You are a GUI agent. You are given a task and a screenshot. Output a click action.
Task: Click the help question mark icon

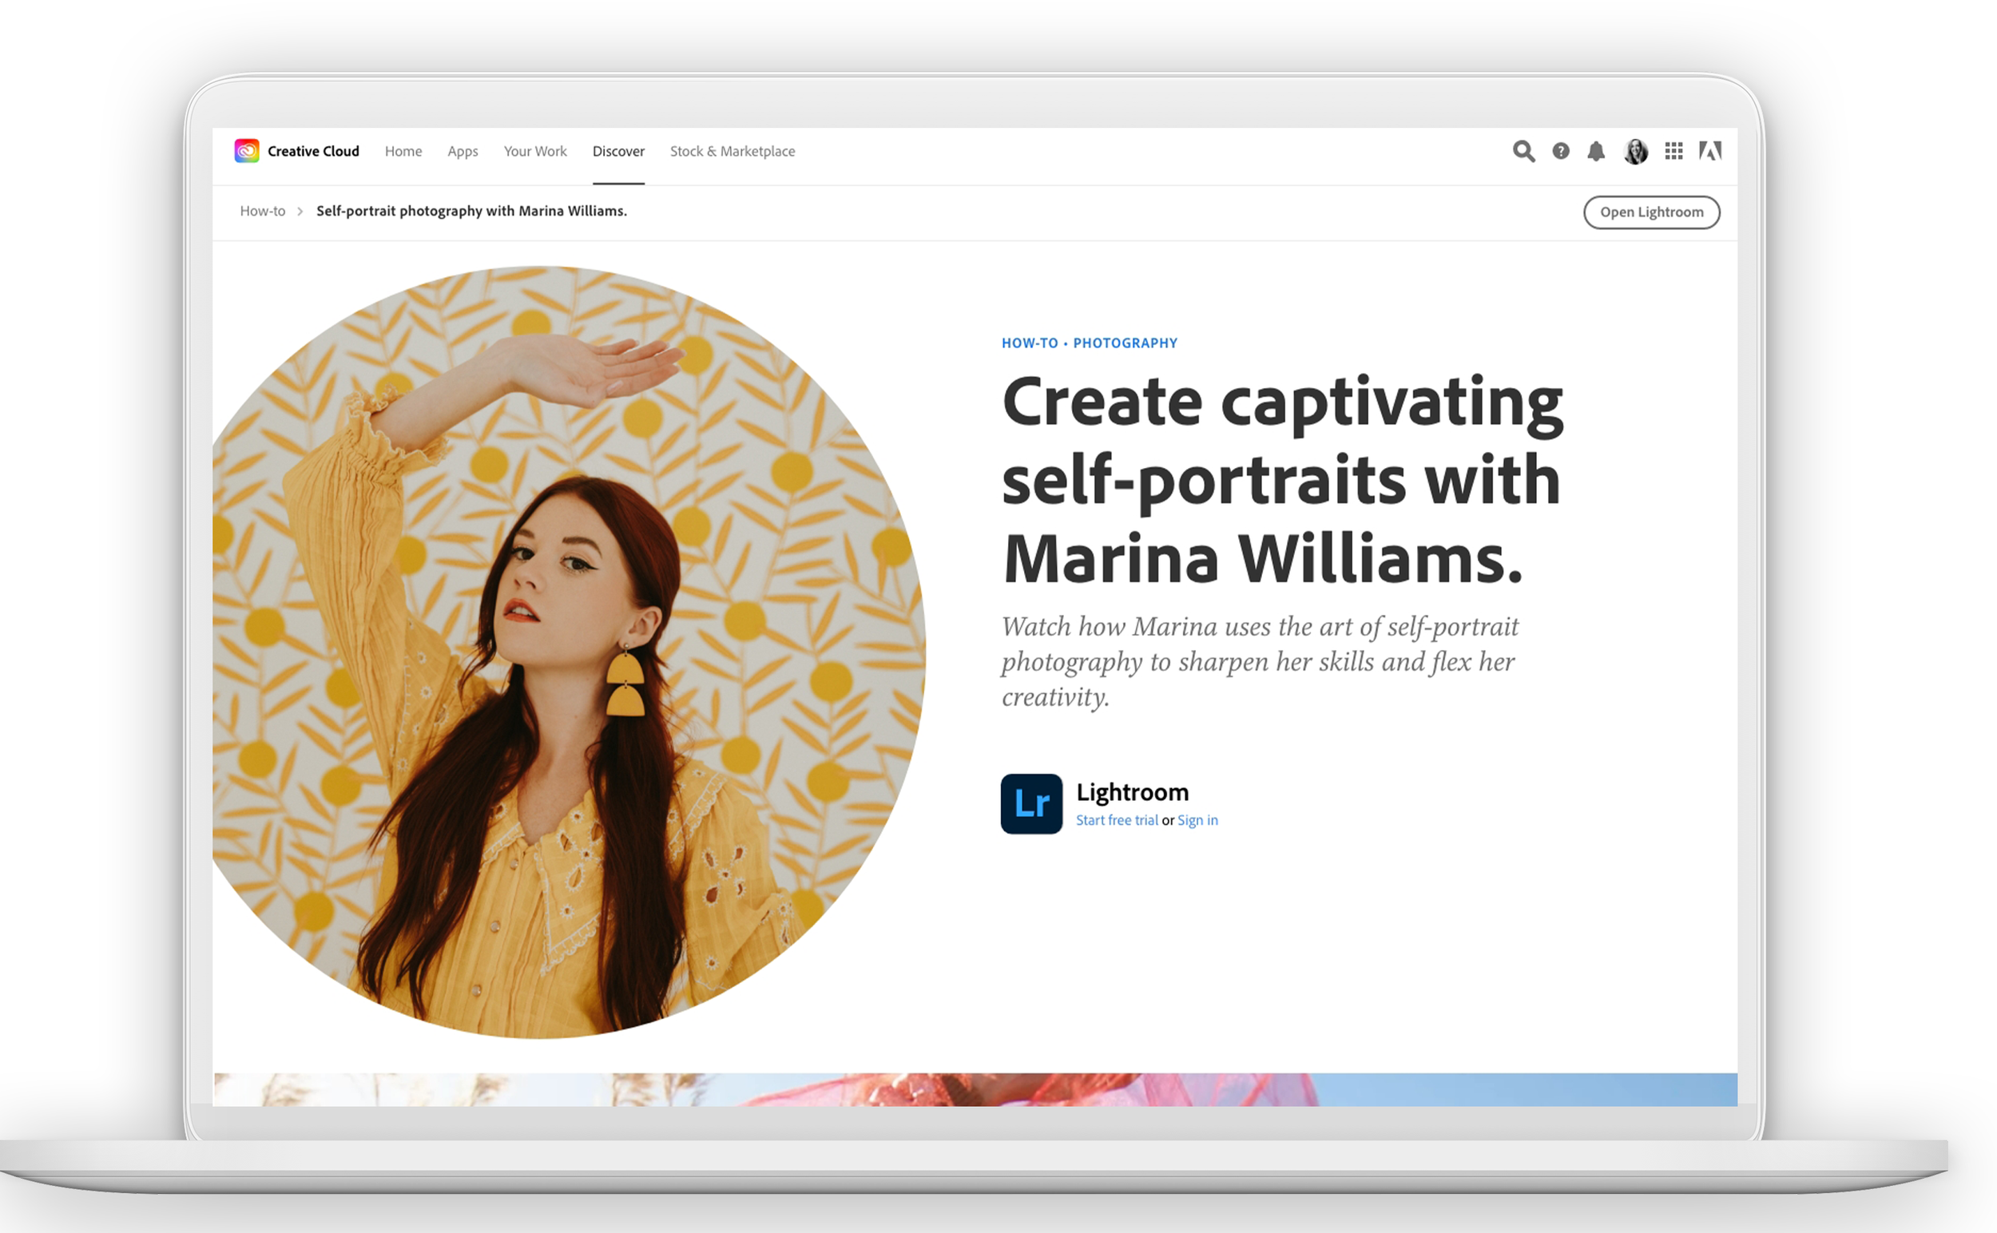tap(1560, 151)
